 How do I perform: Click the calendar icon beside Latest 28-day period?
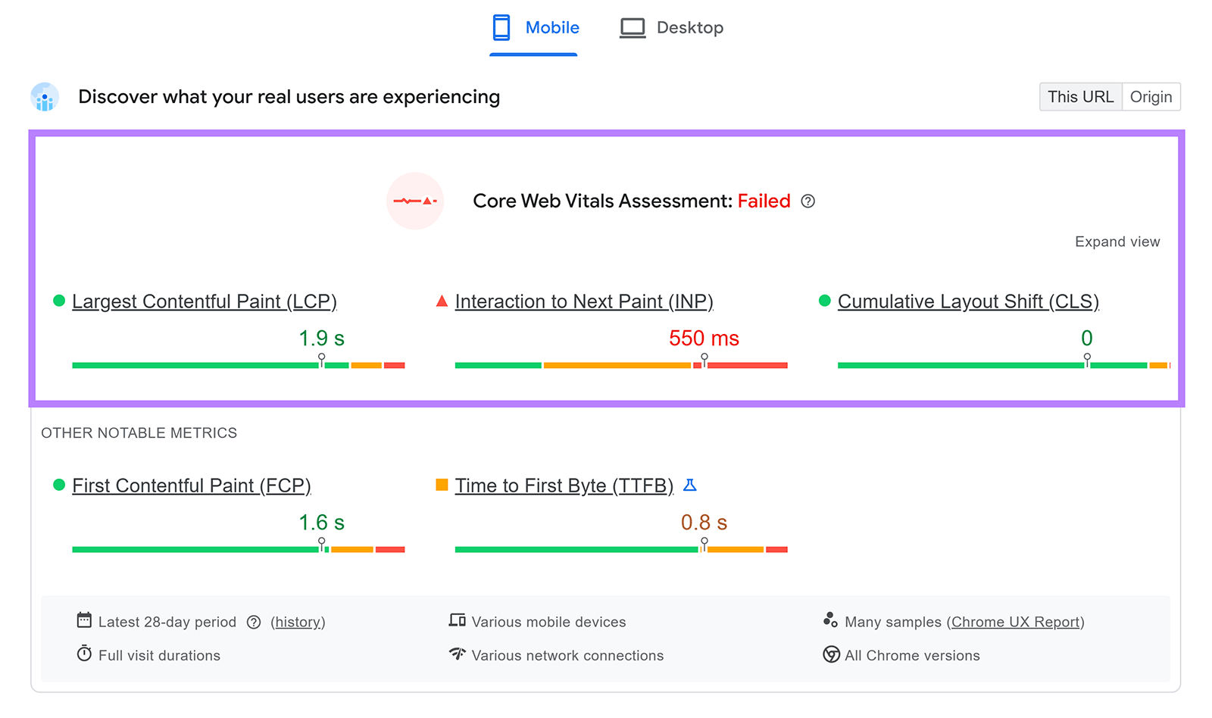click(83, 620)
